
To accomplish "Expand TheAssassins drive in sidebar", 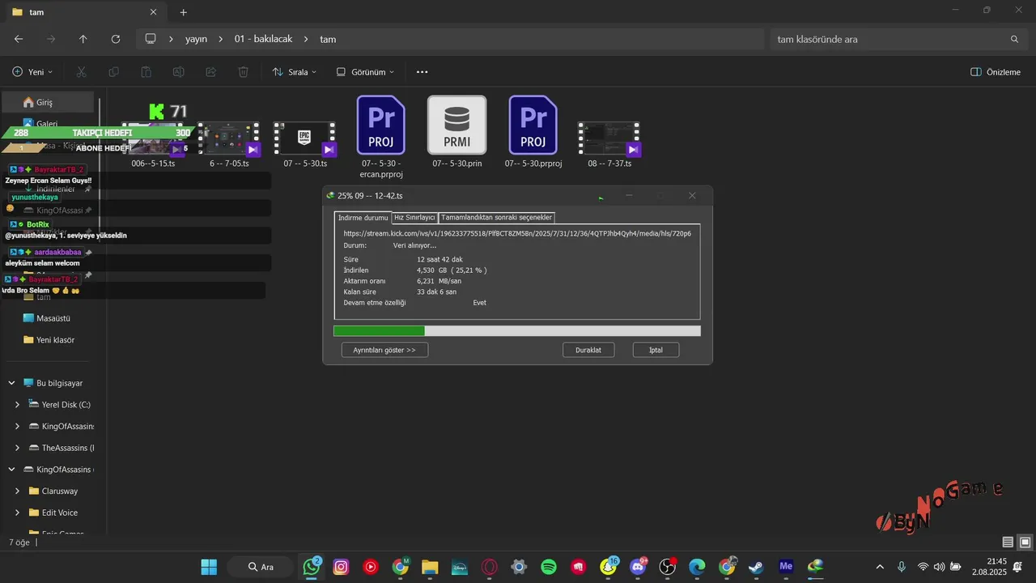I will point(18,448).
